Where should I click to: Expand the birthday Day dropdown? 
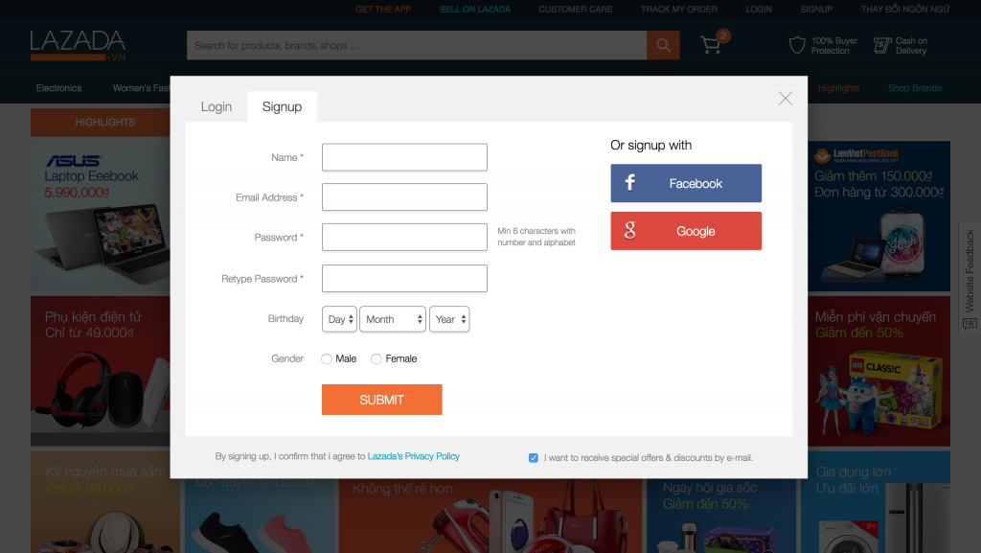click(x=340, y=319)
